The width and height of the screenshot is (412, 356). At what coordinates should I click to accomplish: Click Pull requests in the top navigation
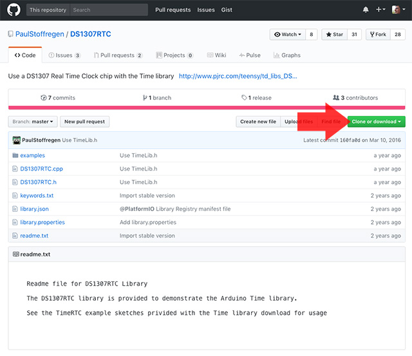click(173, 10)
